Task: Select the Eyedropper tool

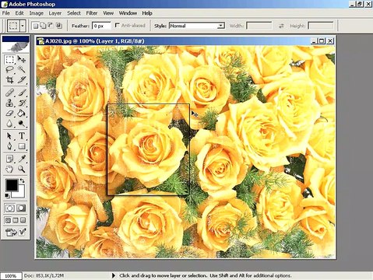Action: 22,159
